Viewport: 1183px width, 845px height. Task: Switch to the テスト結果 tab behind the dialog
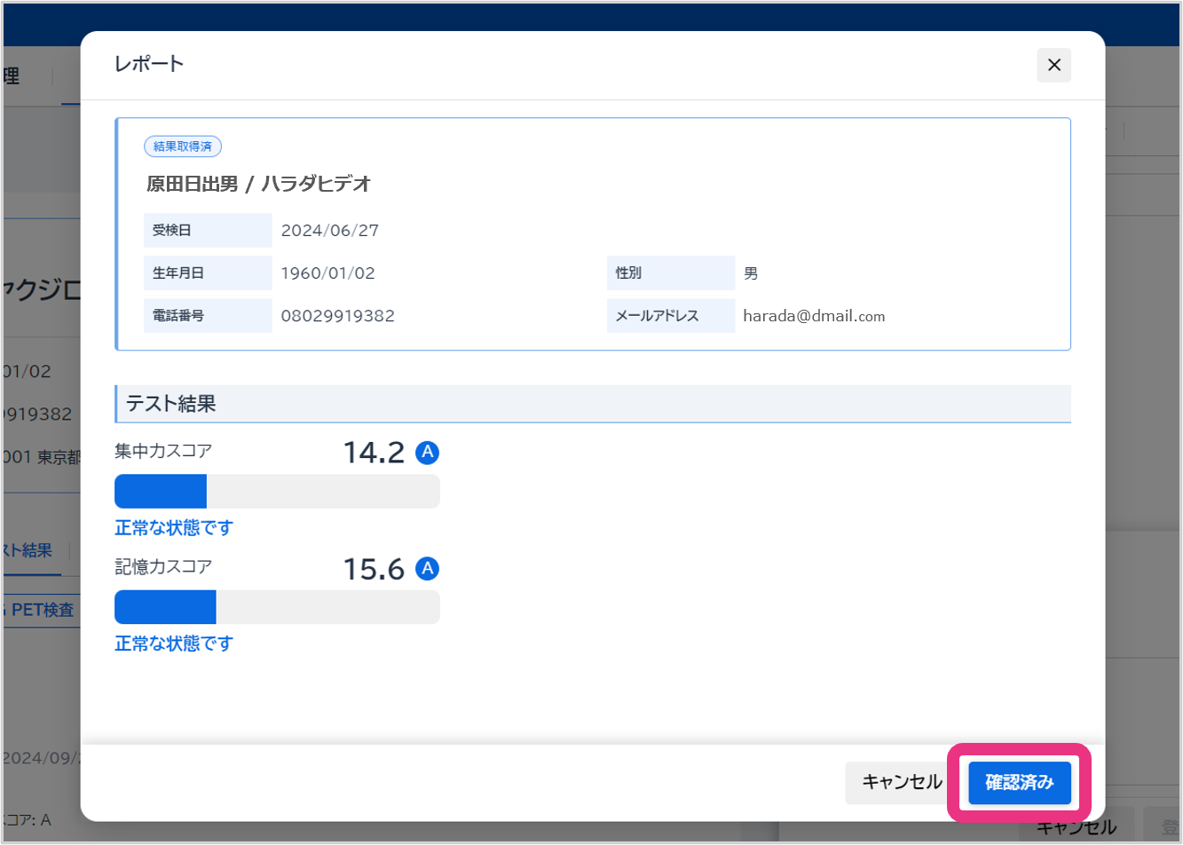coord(29,551)
